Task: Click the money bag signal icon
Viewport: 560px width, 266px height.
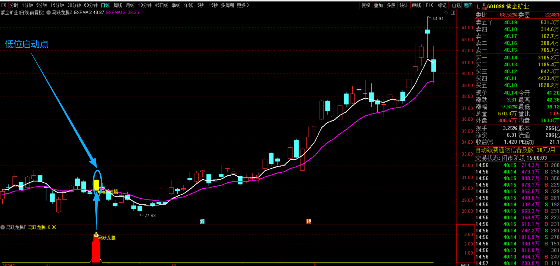Action: [96, 234]
